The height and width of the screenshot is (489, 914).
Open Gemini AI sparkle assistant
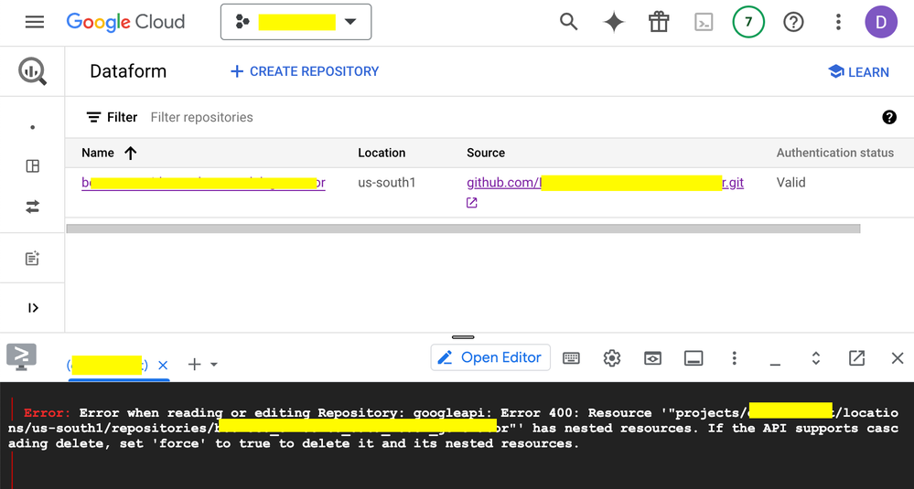point(613,22)
